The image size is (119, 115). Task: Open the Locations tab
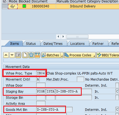coord(78,44)
